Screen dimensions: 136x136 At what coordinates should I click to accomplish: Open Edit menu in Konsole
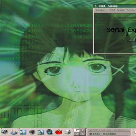coord(112,10)
